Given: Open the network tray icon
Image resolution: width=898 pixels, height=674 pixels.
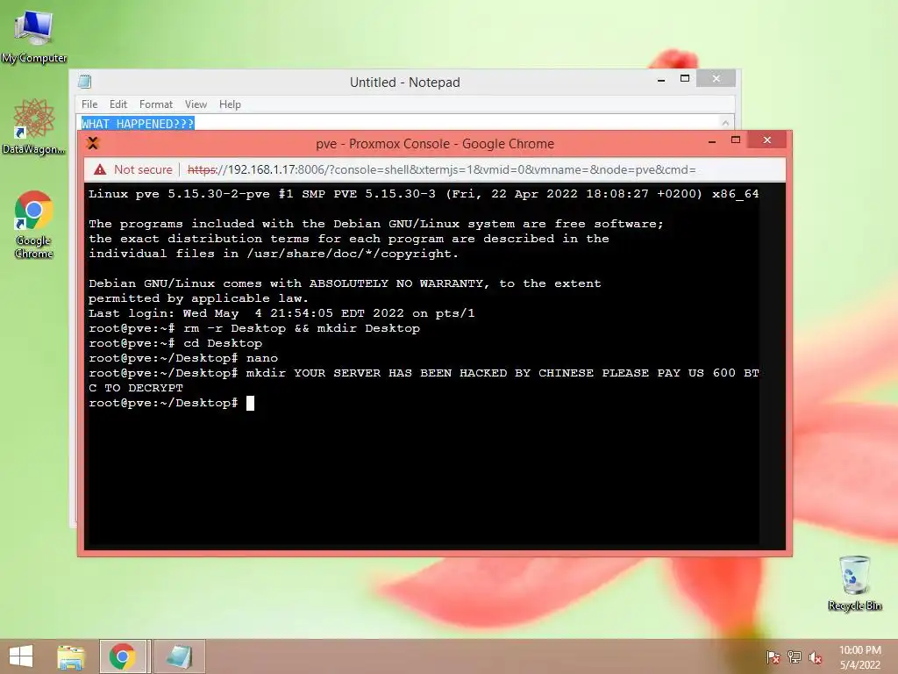Looking at the screenshot, I should click(795, 657).
